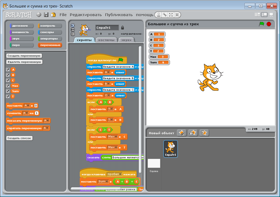Screen dimensions: 280x197
Task: Open first Max dropdown in script
Action: point(113,137)
